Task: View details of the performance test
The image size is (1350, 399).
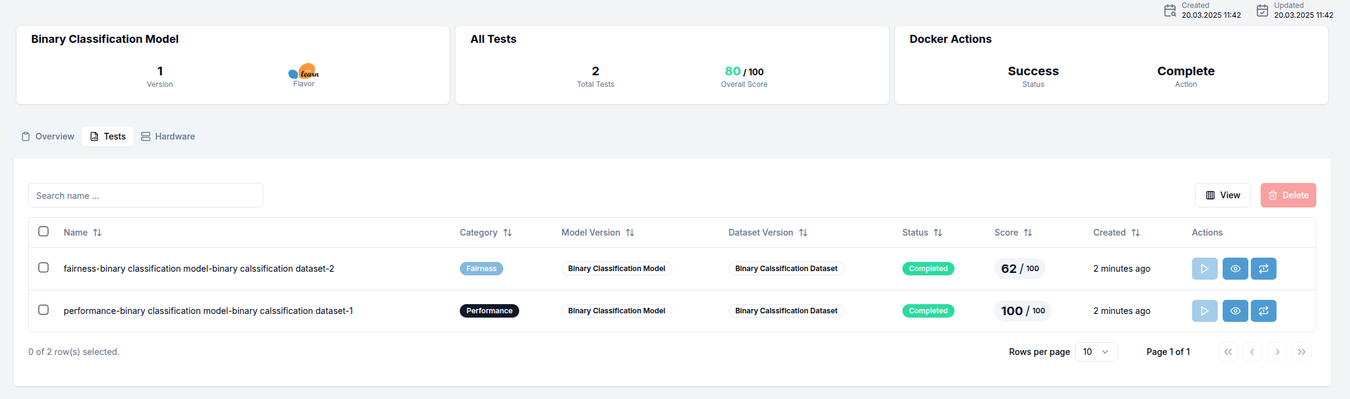Action: pos(1235,311)
